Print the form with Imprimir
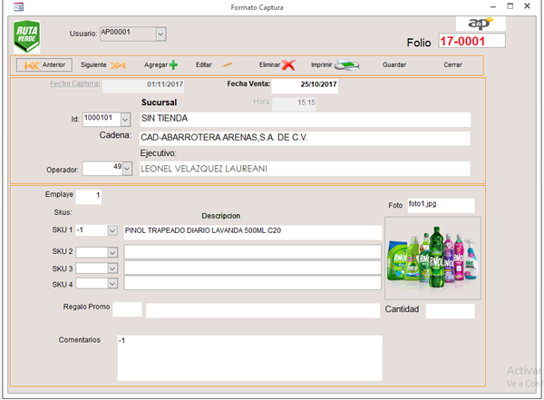This screenshot has height=400, width=544. pos(335,65)
